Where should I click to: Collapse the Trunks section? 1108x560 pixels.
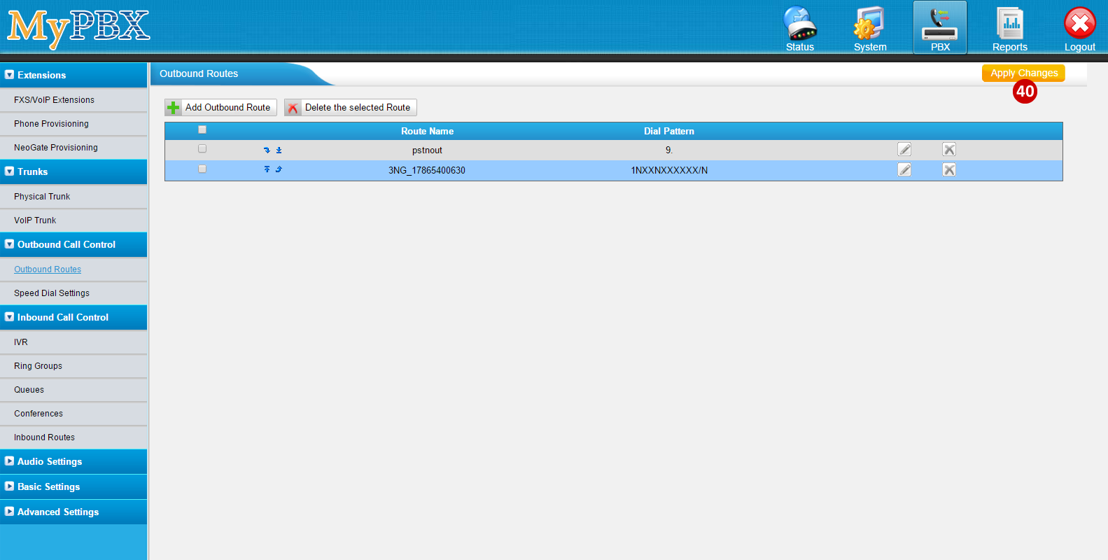coord(32,171)
